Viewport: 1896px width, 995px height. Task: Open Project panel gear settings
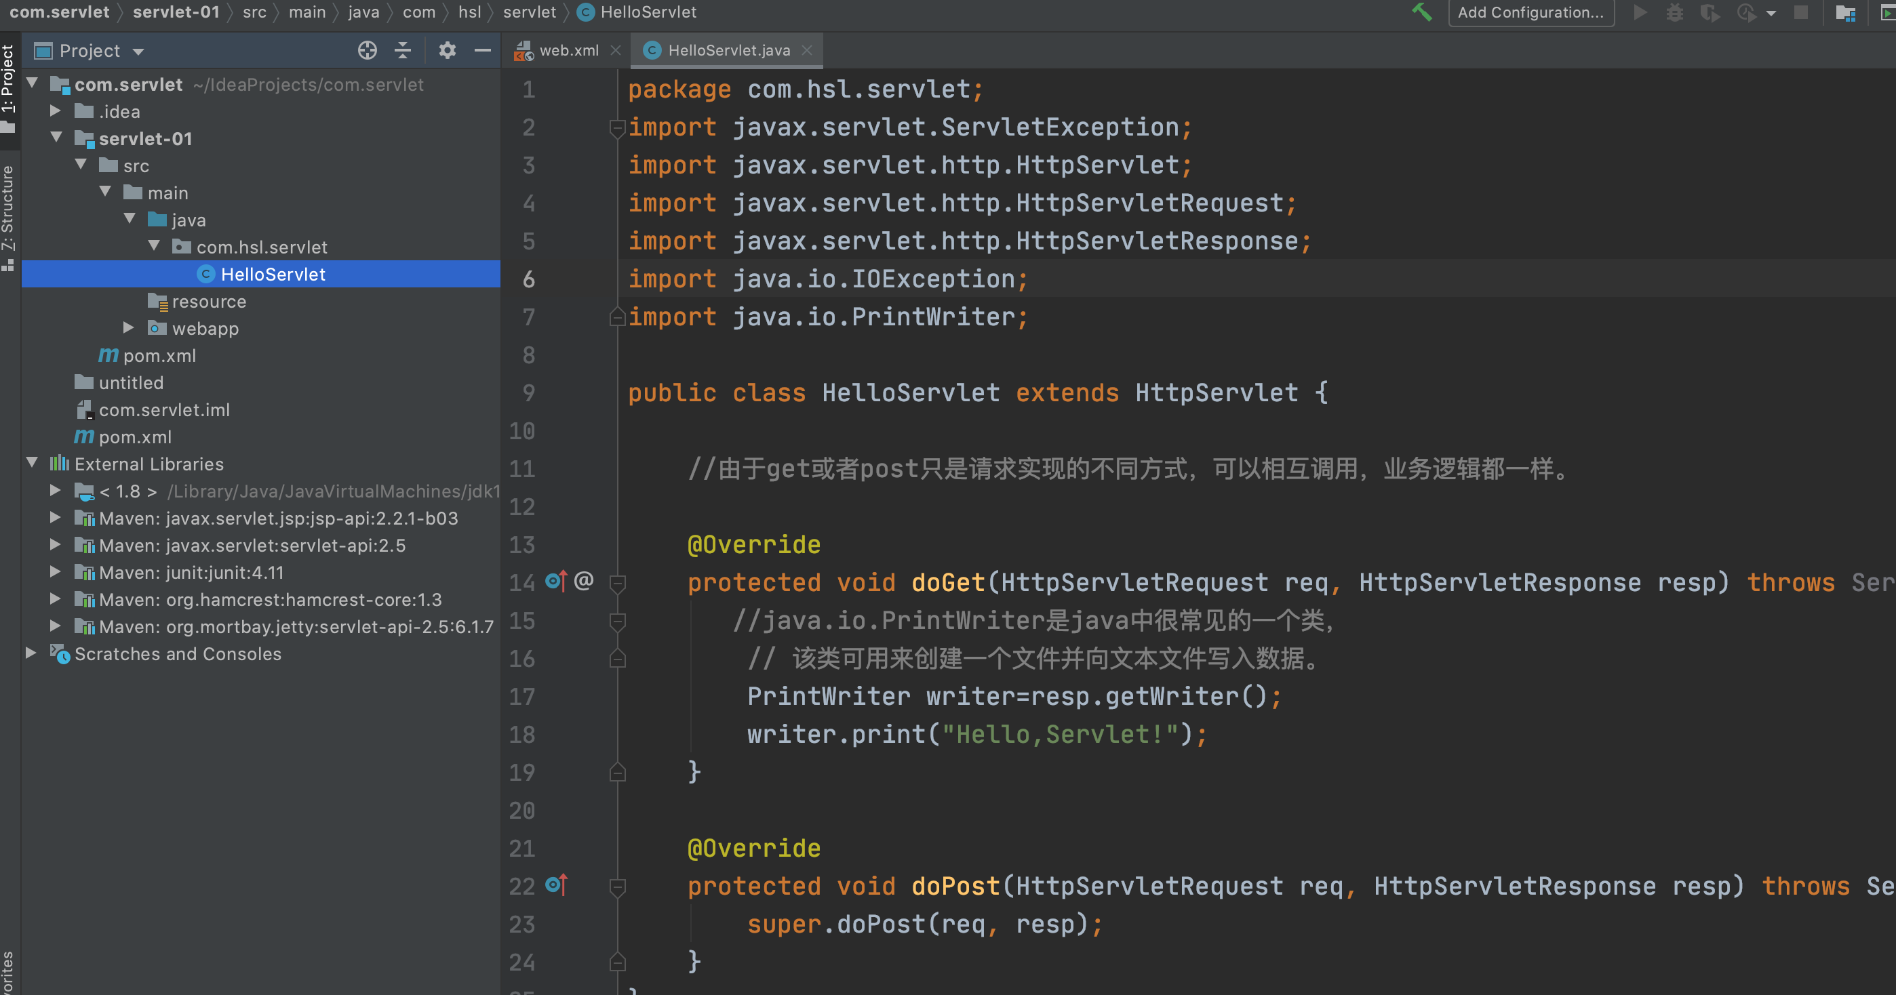[x=447, y=50]
